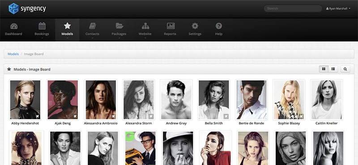Open Ajak Deng's name link
Viewport: 358px width, 165px height.
tap(63, 124)
